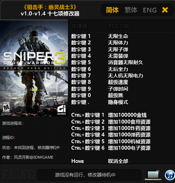Click 取消全部 option
Image resolution: width=175 pixels, height=183 pixels.
(x=118, y=161)
